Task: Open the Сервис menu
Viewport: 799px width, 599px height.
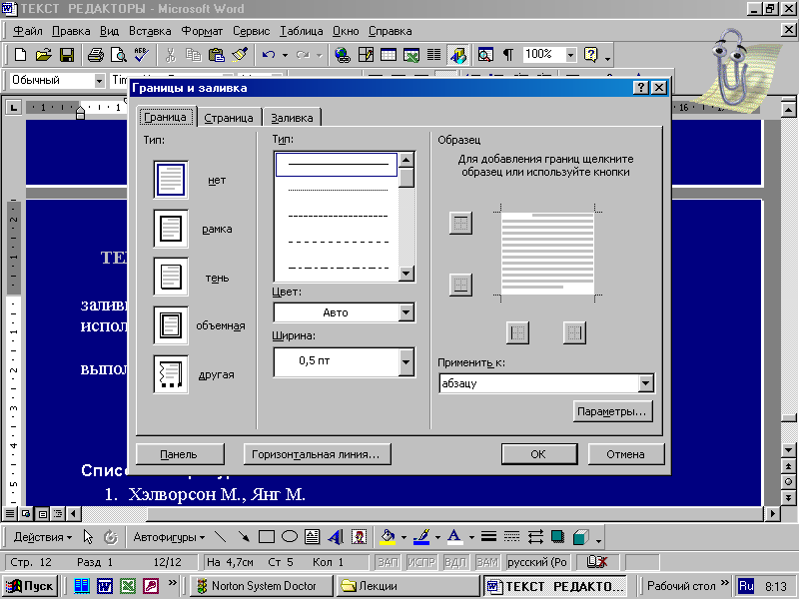Action: [x=252, y=31]
